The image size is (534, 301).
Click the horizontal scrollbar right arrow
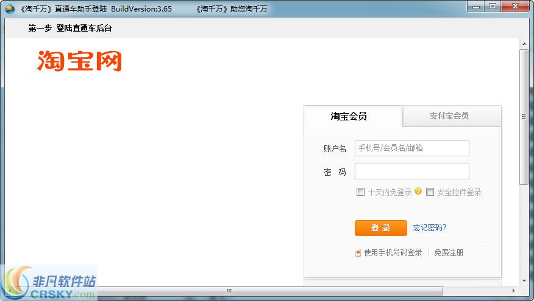tap(513, 291)
